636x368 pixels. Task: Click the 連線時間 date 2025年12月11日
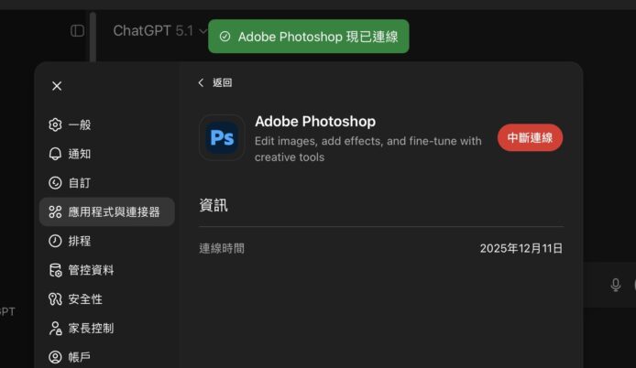[x=521, y=248]
